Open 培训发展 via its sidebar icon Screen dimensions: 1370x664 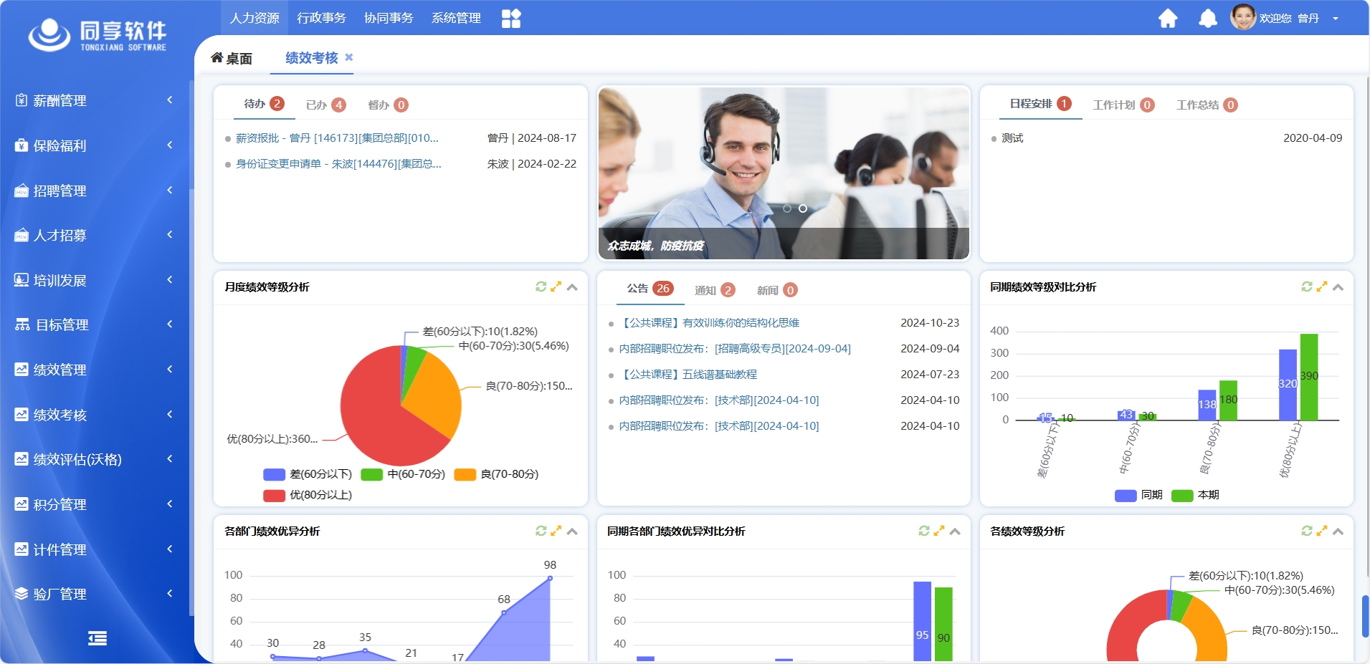point(22,280)
